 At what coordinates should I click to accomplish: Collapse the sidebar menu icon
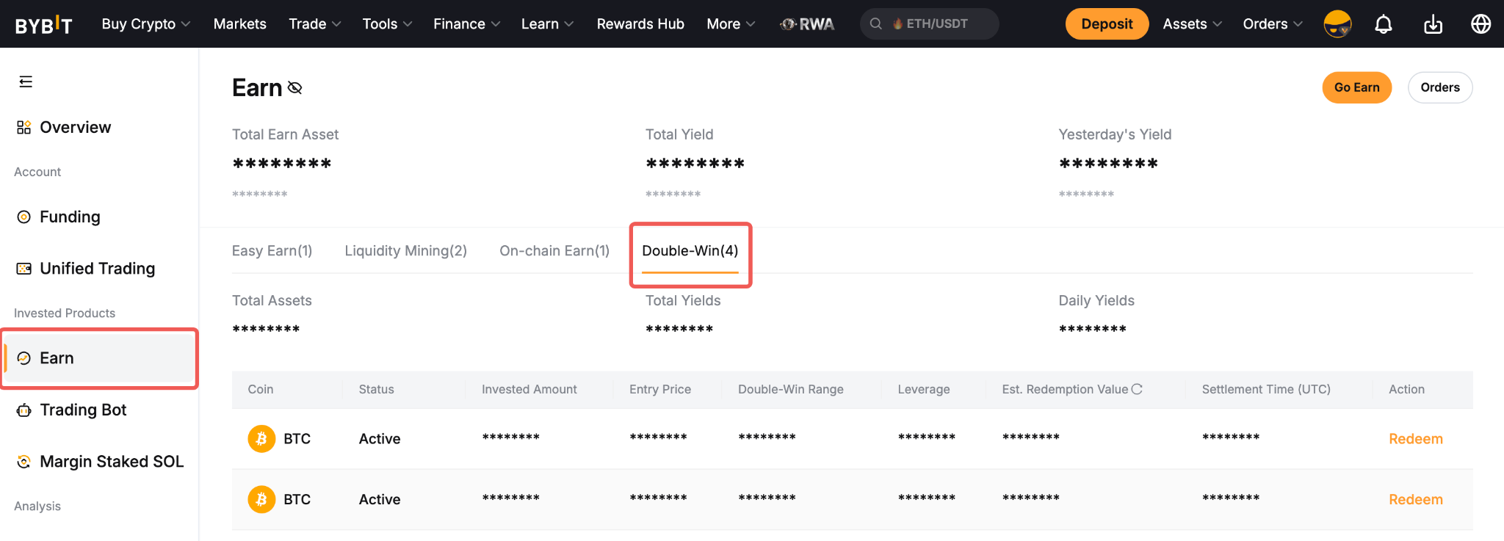click(26, 81)
